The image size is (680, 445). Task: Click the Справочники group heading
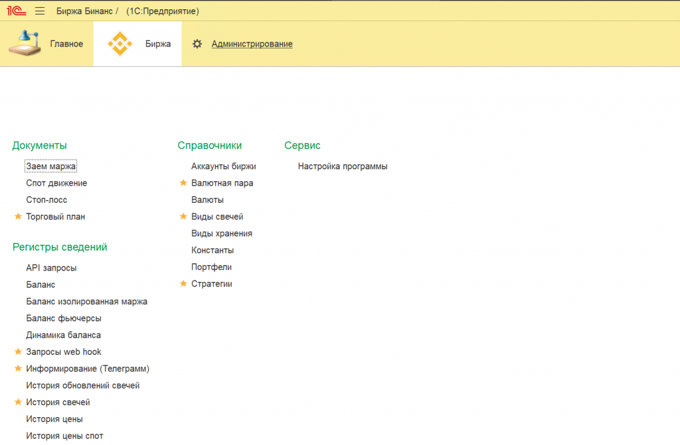209,146
